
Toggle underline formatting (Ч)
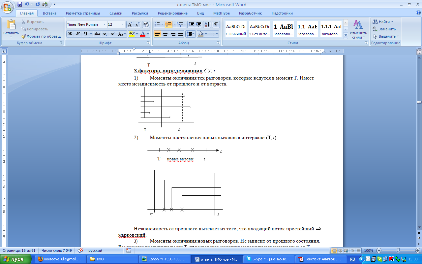point(85,34)
